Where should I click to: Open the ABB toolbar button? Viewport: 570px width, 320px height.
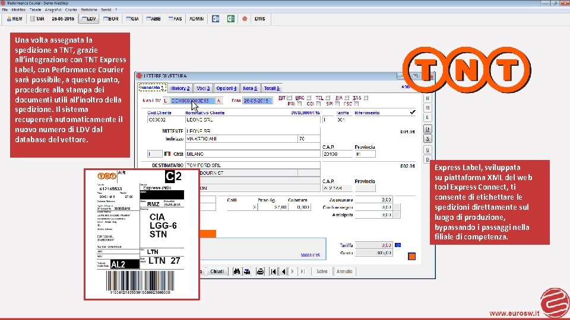pyautogui.click(x=153, y=19)
